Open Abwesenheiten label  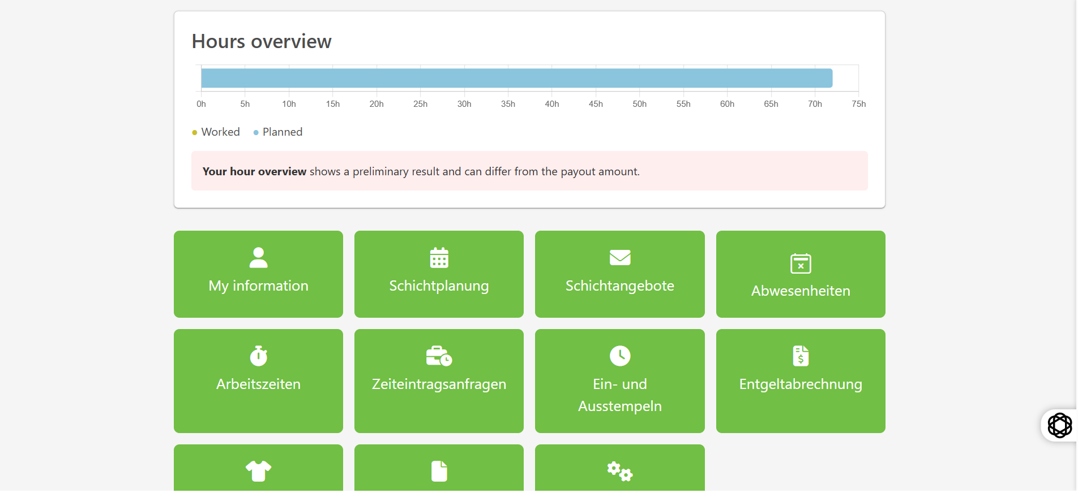coord(801,291)
